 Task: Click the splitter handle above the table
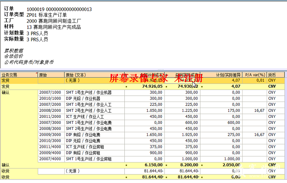(161, 70)
